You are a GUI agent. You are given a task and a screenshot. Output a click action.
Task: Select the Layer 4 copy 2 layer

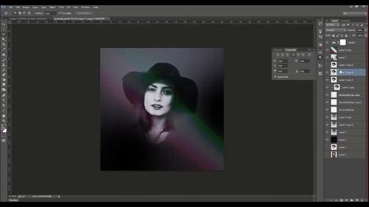tap(346, 125)
